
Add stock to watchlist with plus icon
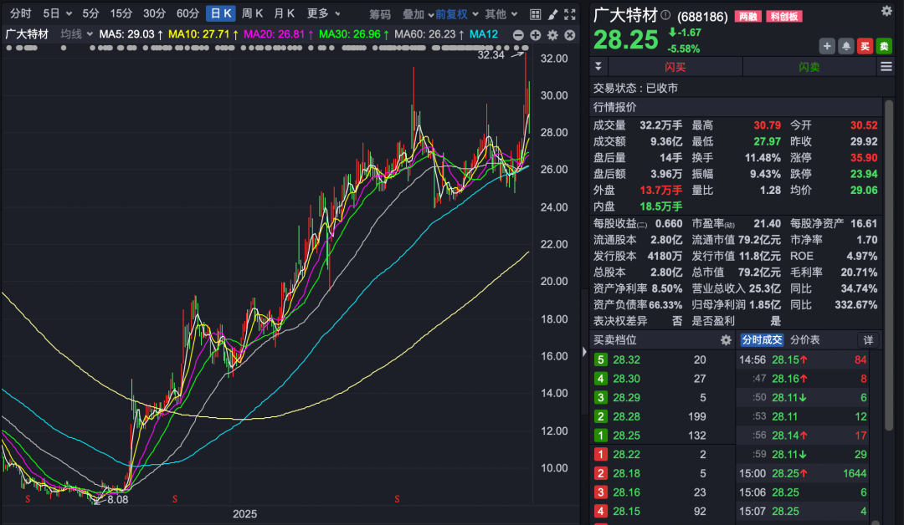[x=827, y=46]
